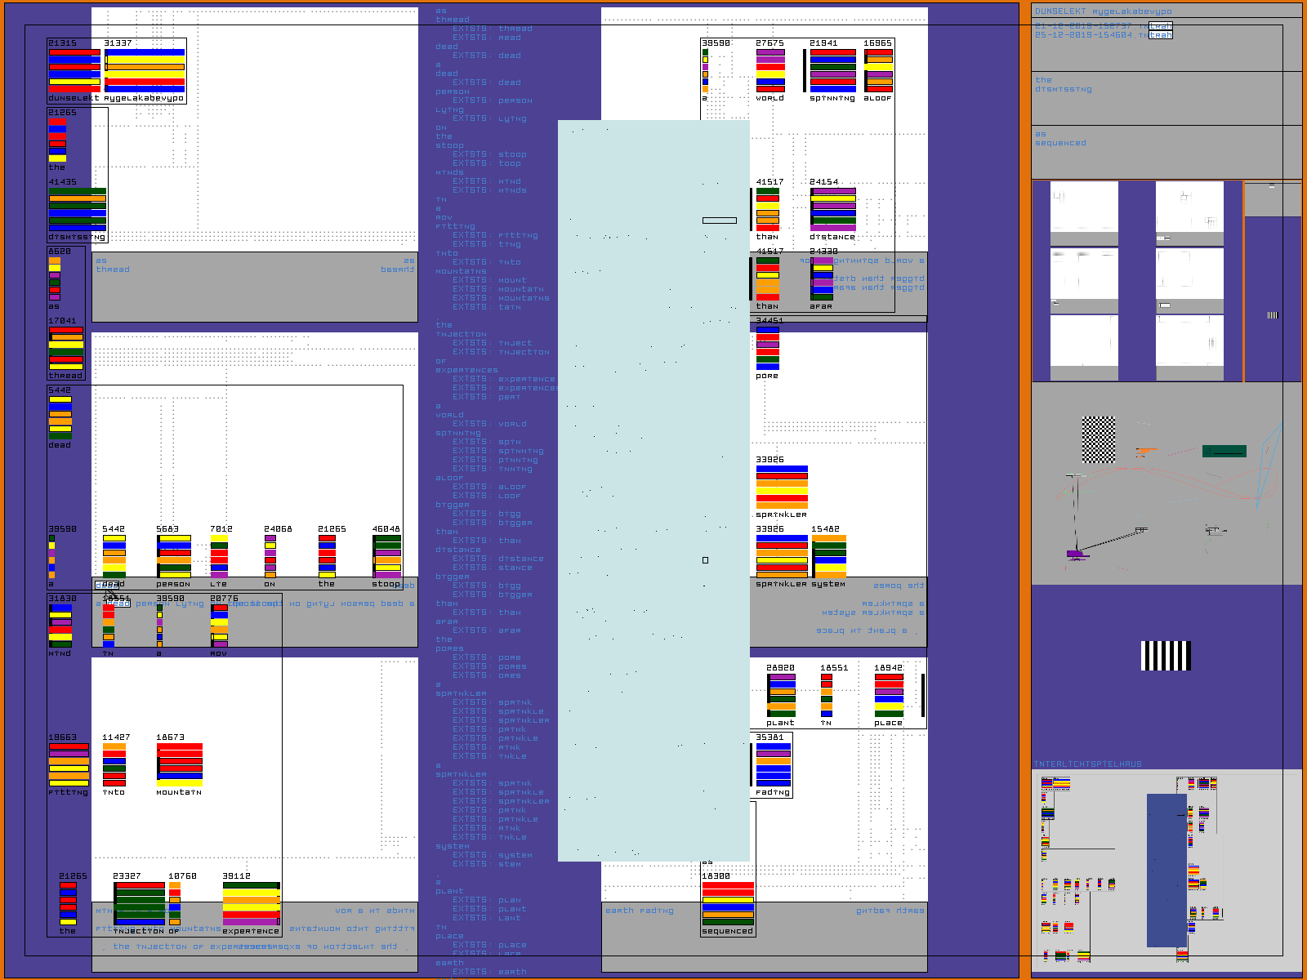Image resolution: width=1307 pixels, height=980 pixels.
Task: Click the 'dunselekt' color bar block
Action: pyautogui.click(x=74, y=71)
